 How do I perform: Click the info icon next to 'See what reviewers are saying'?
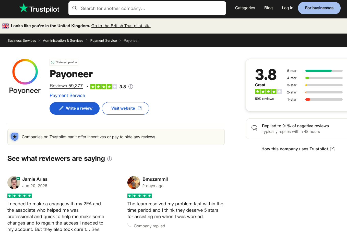click(x=110, y=159)
